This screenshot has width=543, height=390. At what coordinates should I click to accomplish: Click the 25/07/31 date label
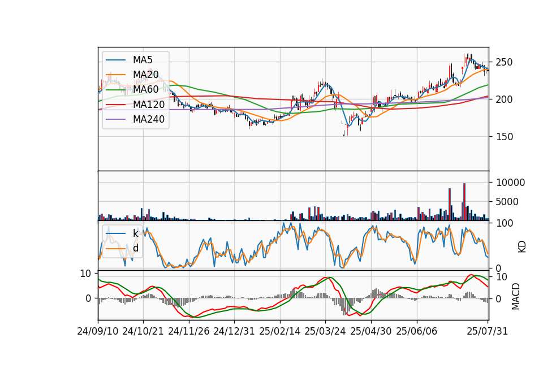click(487, 331)
